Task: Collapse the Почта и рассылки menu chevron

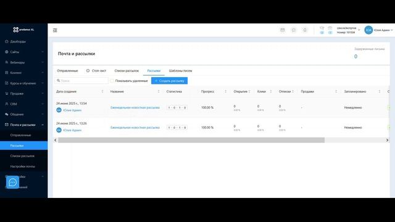Action: point(43,125)
